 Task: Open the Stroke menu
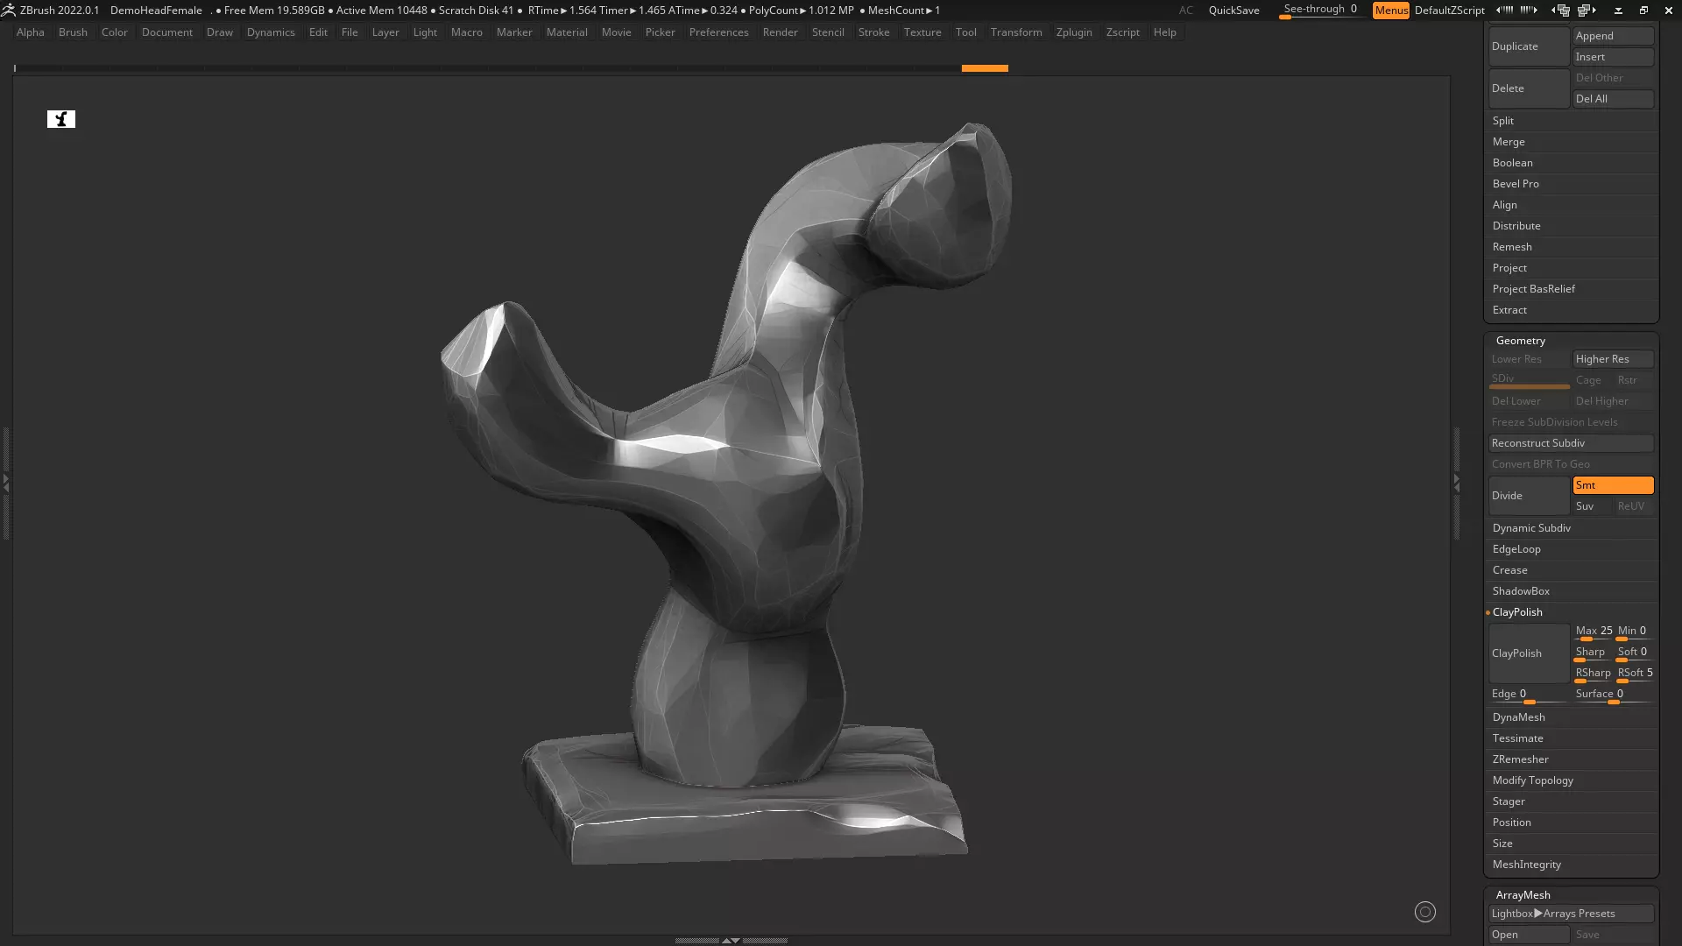[873, 32]
